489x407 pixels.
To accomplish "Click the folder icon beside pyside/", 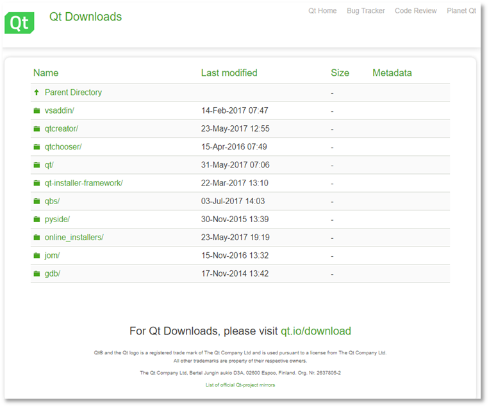I will click(x=37, y=219).
